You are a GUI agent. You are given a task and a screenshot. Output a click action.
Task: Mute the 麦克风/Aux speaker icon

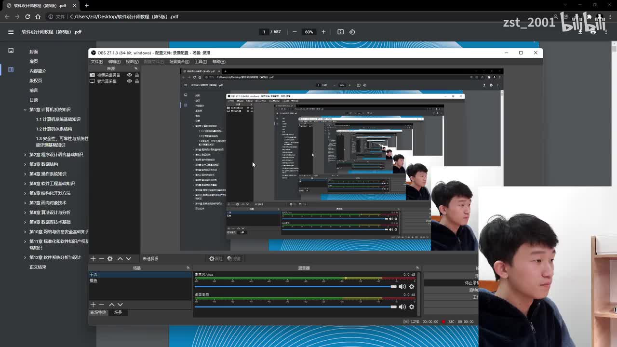[402, 287]
